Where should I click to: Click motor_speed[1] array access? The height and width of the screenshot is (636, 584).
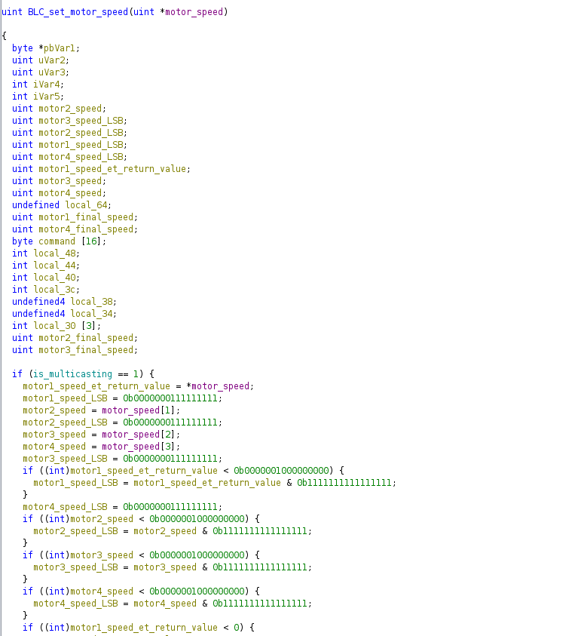(139, 411)
